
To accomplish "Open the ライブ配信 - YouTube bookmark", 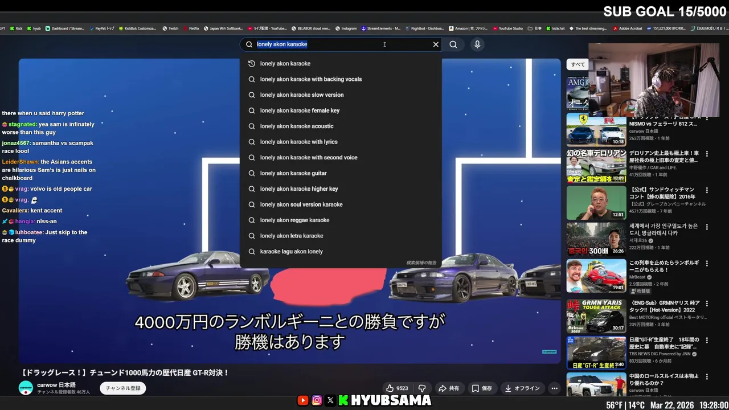I will coord(267,28).
